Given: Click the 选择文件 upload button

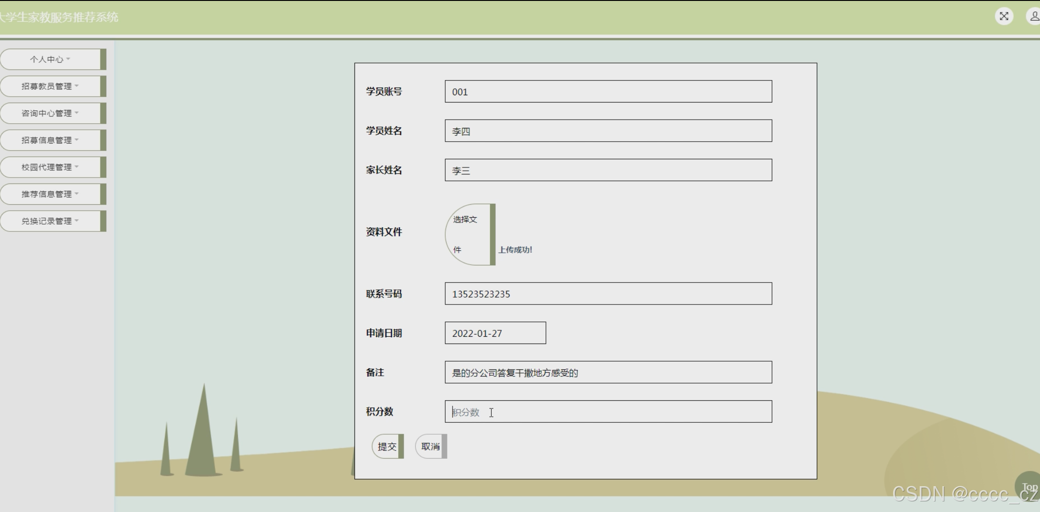Looking at the screenshot, I should click(x=469, y=235).
